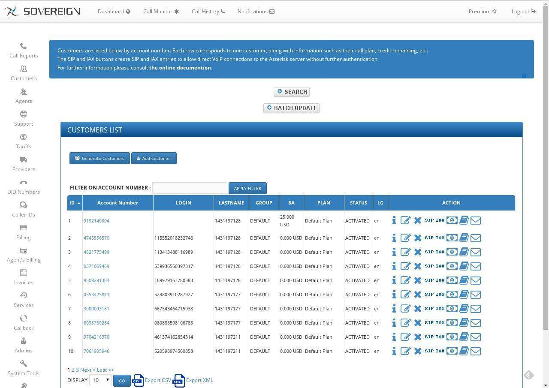The image size is (549, 388).
Task: Open Agent's Billing sidebar section
Action: (x=24, y=255)
